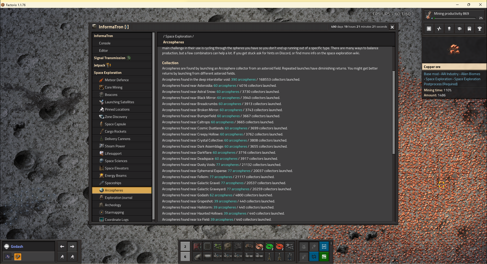Select the Signal Transmission section

coord(122,58)
